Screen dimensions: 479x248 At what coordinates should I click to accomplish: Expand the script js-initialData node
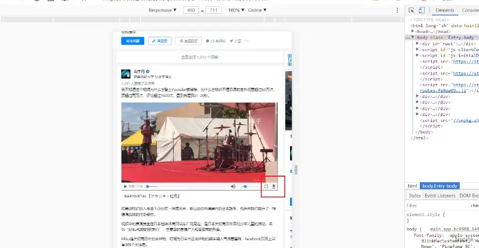(417, 55)
